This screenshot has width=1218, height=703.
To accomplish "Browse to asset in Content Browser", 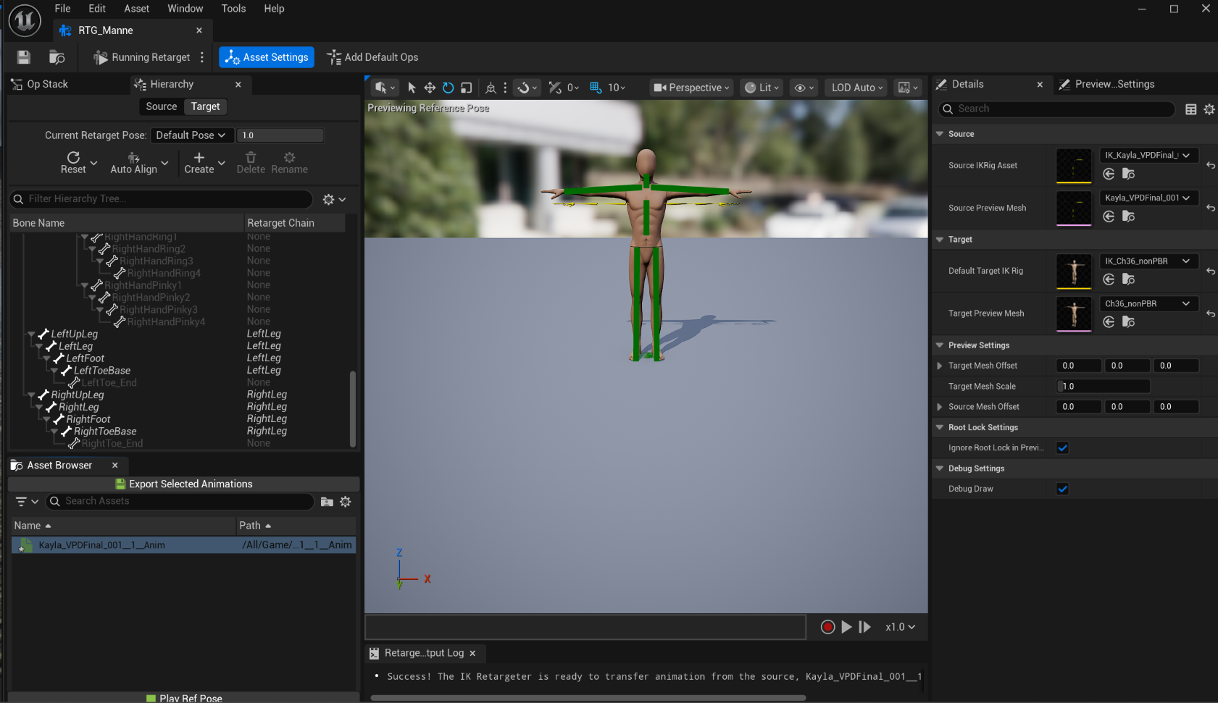I will pos(57,56).
